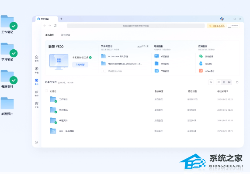
Task: Click the 电脑备份 section title
Action: pyautogui.click(x=159, y=46)
